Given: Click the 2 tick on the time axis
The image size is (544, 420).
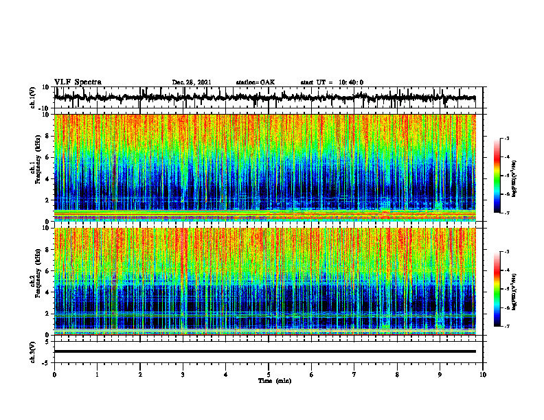Looking at the screenshot, I should click(x=140, y=375).
